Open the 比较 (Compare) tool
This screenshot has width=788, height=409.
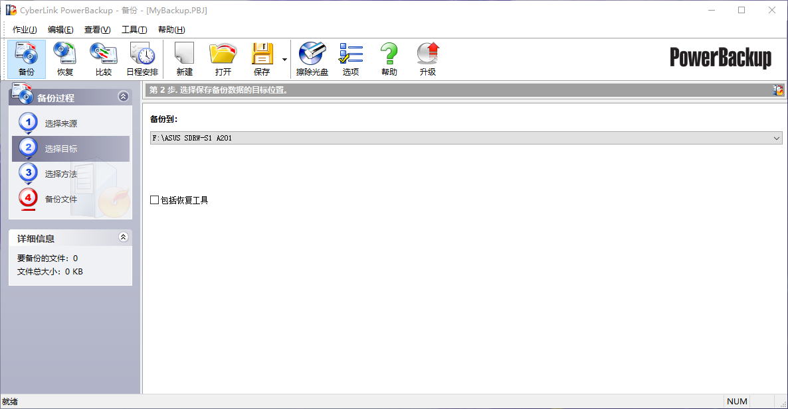point(104,59)
